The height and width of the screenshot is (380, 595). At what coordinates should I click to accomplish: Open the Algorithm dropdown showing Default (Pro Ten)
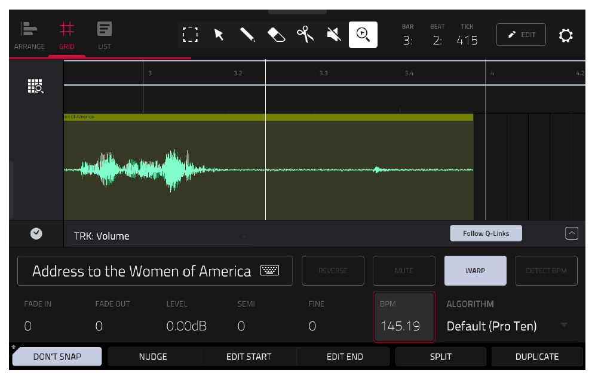pyautogui.click(x=510, y=326)
